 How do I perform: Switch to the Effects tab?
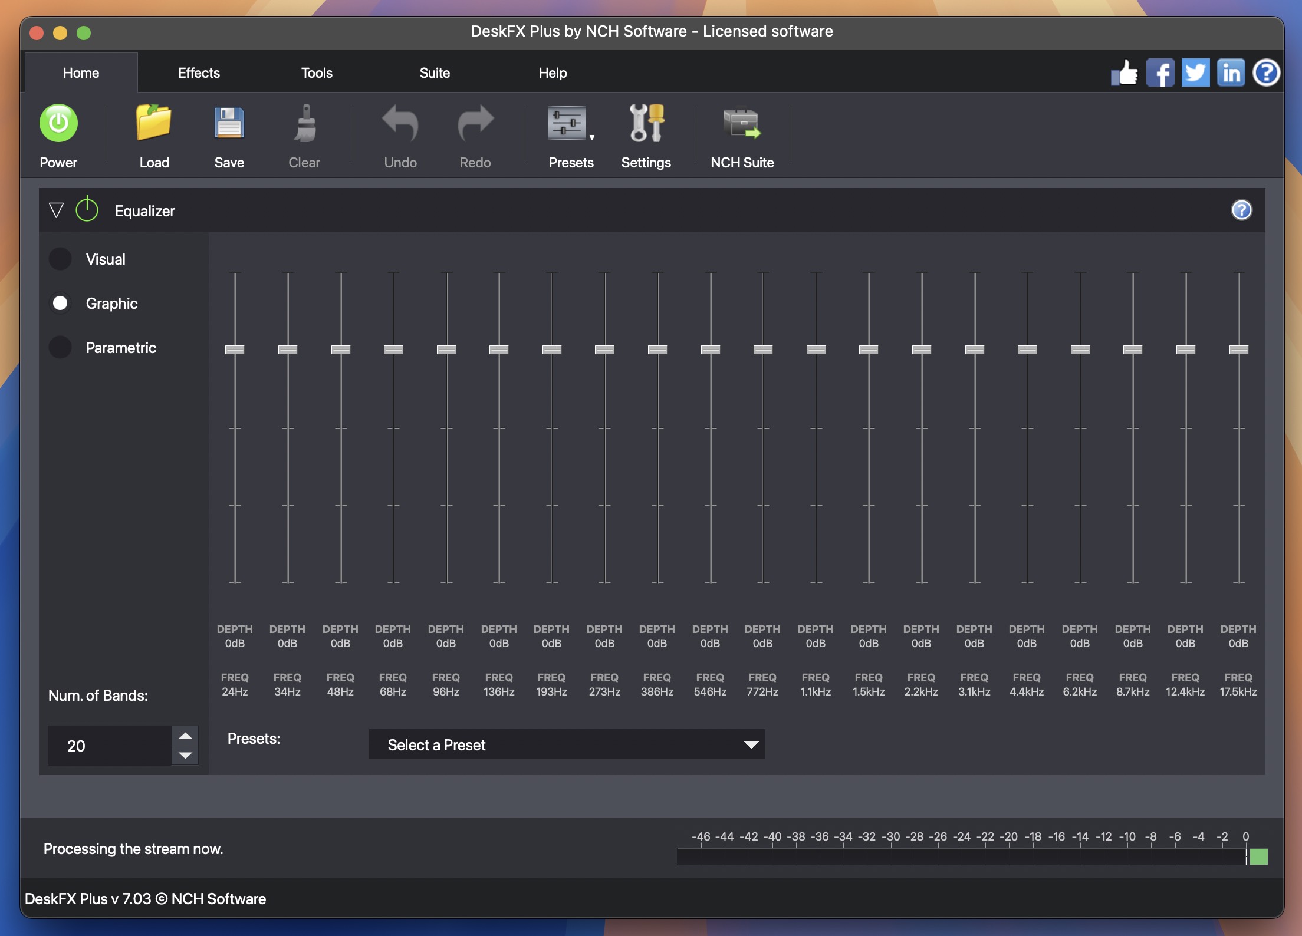(x=198, y=72)
